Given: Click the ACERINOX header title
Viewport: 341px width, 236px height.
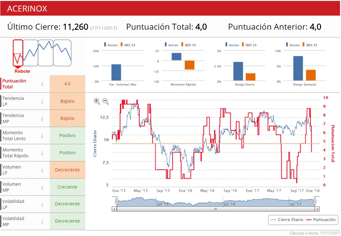Looking at the screenshot, I should 27,9.
